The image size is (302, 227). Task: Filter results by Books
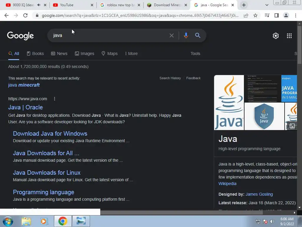point(35,54)
